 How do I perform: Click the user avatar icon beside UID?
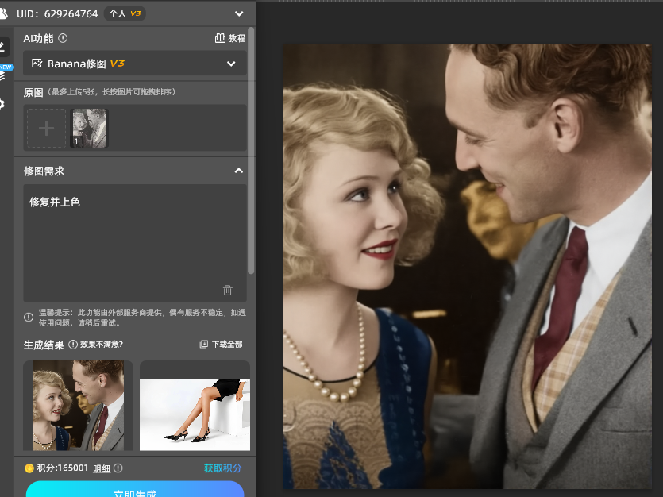[x=4, y=13]
